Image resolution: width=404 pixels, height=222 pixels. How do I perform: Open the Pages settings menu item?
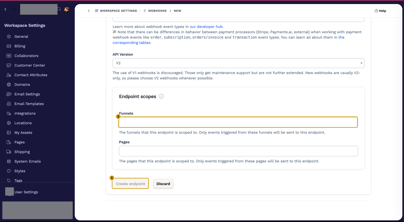pyautogui.click(x=19, y=142)
